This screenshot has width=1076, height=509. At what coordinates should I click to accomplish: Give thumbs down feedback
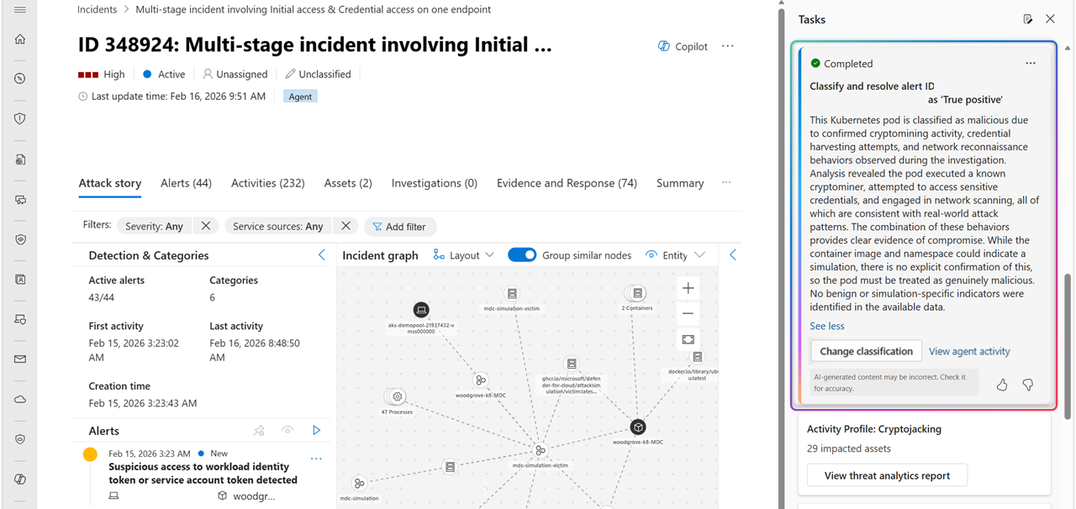(x=1027, y=385)
